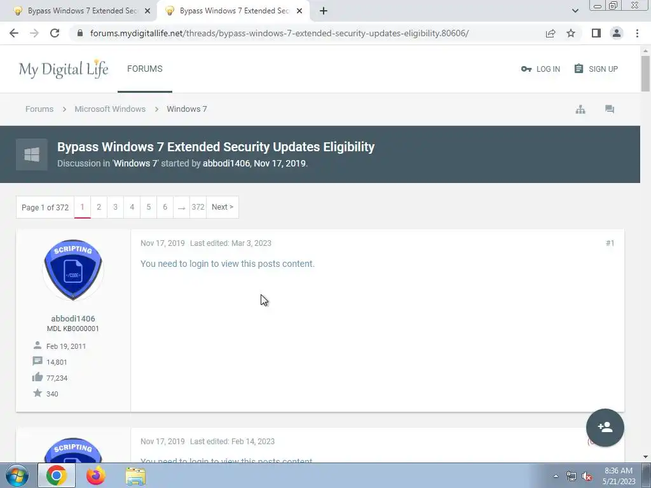Click the page vertical scrollbar thumb
The width and height of the screenshot is (651, 488).
(x=645, y=74)
